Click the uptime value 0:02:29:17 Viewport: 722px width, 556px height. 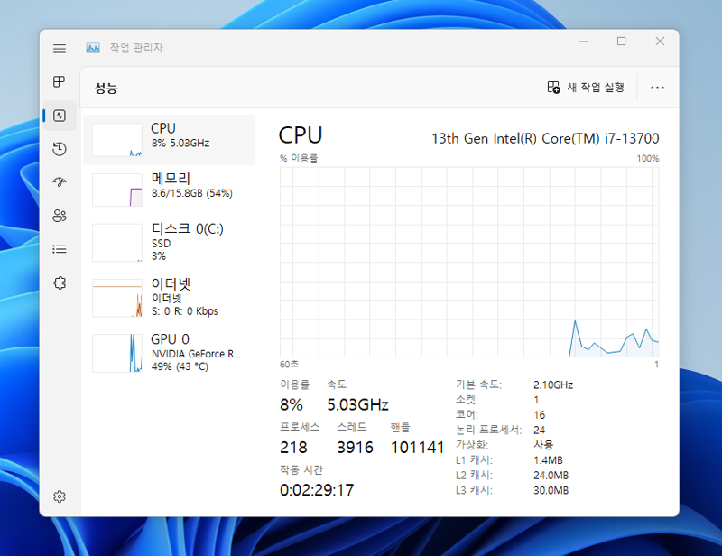coord(317,490)
